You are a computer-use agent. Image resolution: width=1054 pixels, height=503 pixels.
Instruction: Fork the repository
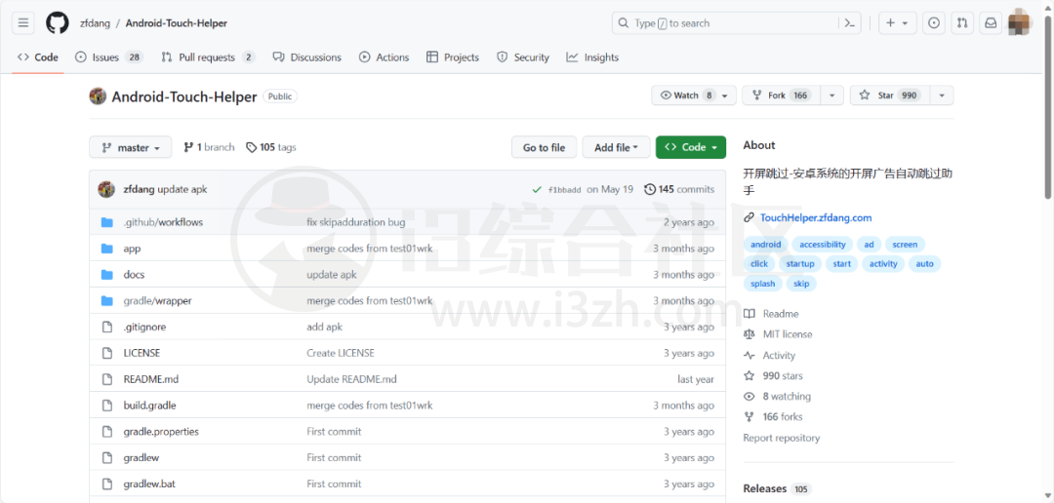click(x=781, y=96)
